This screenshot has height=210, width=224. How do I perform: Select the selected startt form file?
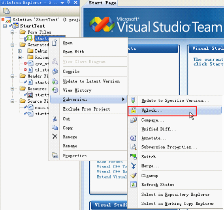click(42, 38)
